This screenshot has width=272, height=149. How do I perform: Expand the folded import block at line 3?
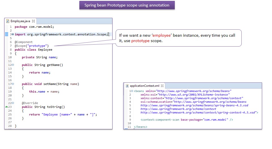[13, 34]
